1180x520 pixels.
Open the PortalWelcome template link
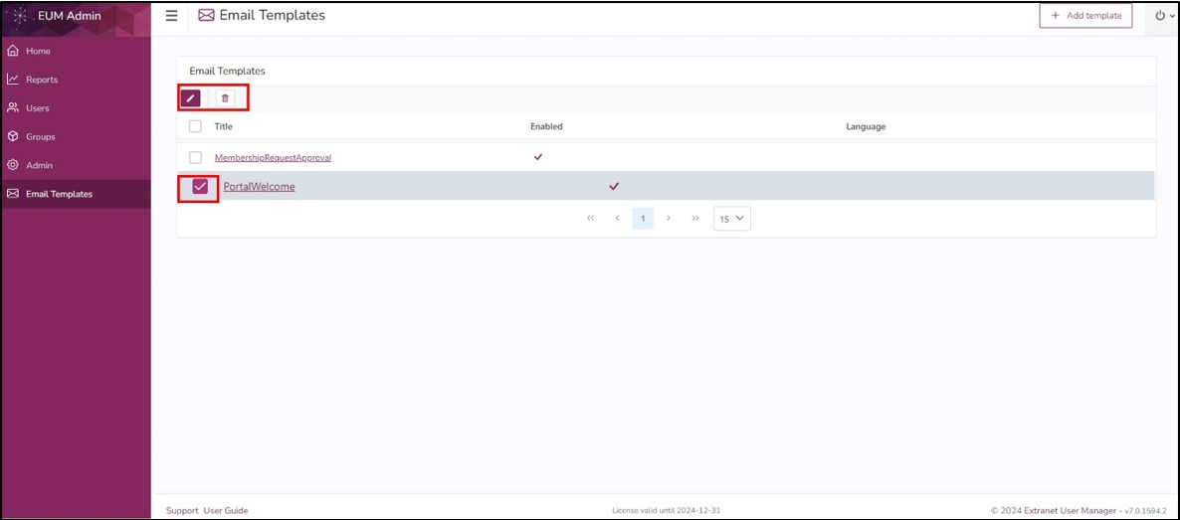[259, 187]
